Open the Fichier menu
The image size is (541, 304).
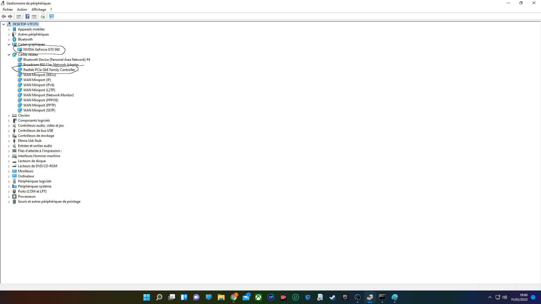coord(8,10)
